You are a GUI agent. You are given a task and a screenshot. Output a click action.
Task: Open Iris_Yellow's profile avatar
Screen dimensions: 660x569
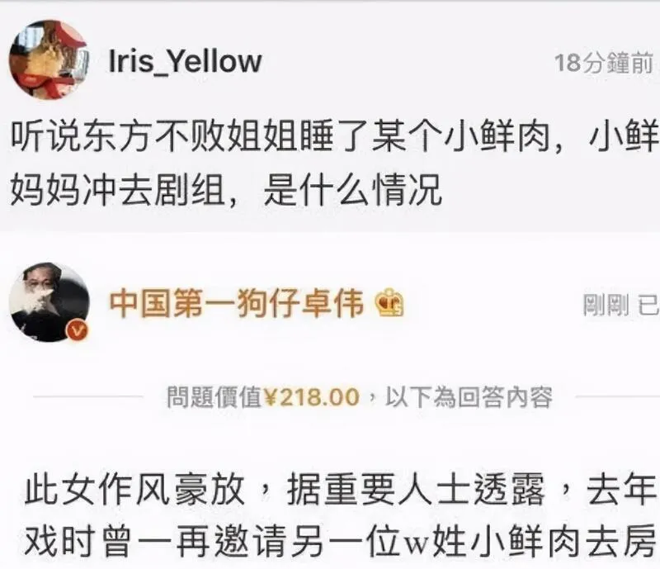[49, 59]
